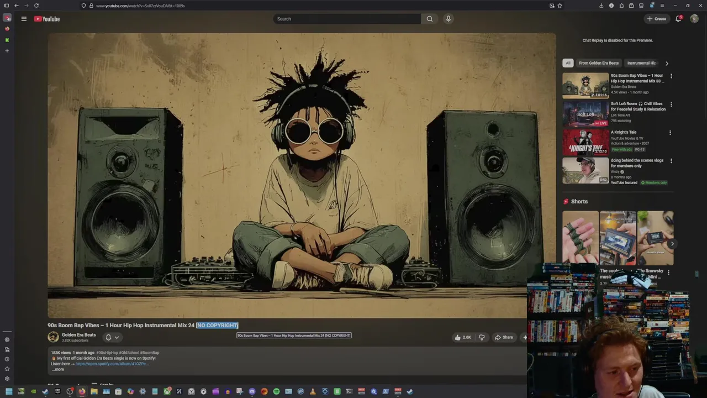This screenshot has width=707, height=398.
Task: Open the Soft Lofi Room live thumbnail
Action: 585,114
